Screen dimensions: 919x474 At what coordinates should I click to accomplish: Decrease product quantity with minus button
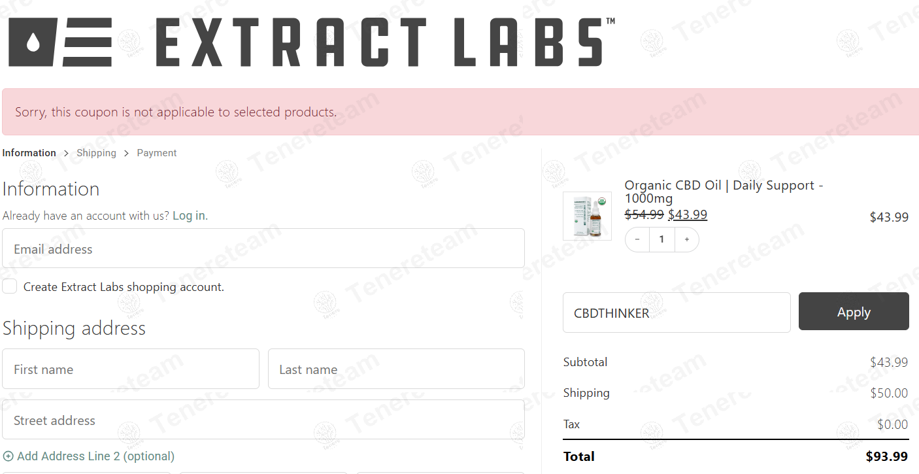637,240
